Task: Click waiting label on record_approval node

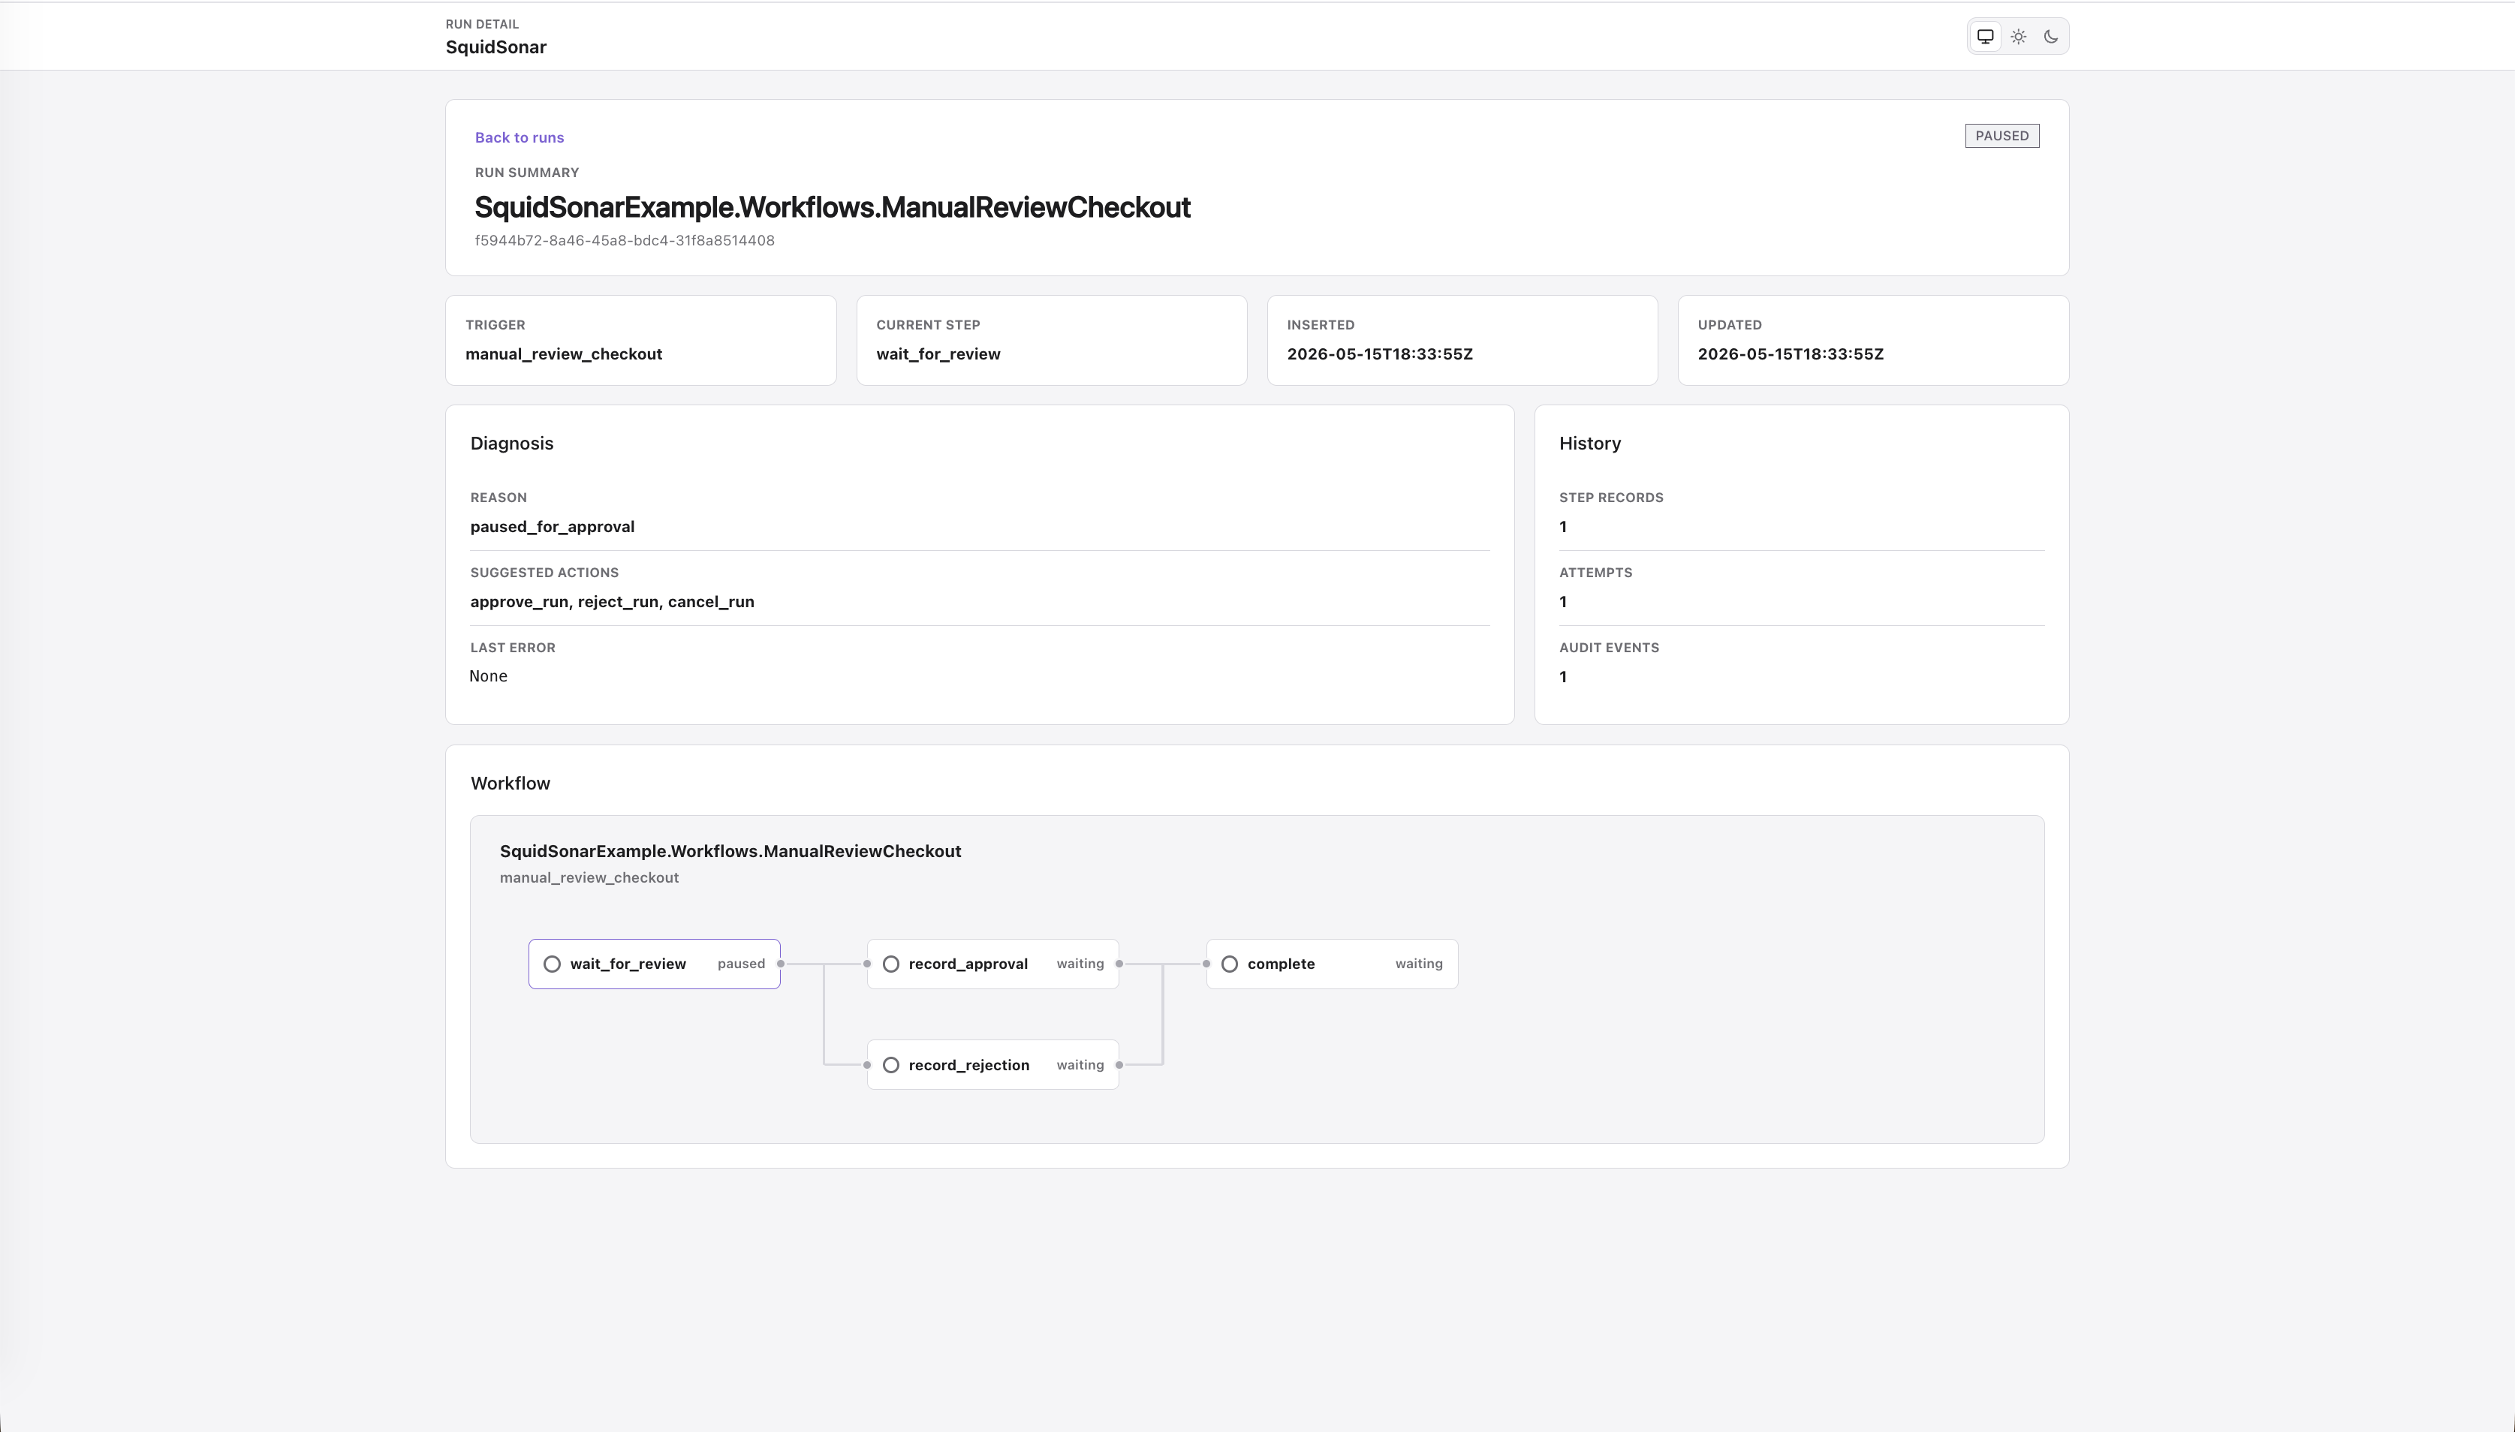Action: 1080,964
